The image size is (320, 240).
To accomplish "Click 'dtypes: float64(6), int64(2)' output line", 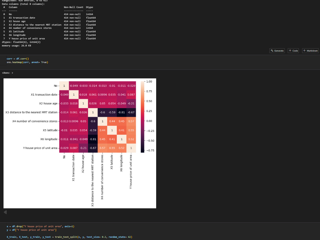I will (21, 42).
